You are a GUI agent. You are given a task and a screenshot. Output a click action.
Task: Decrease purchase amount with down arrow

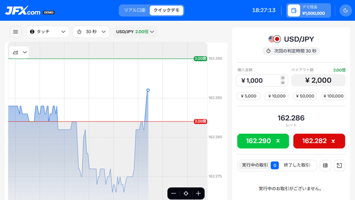282,83
